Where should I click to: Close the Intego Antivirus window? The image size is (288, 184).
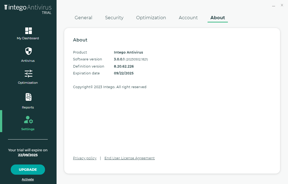click(282, 5)
